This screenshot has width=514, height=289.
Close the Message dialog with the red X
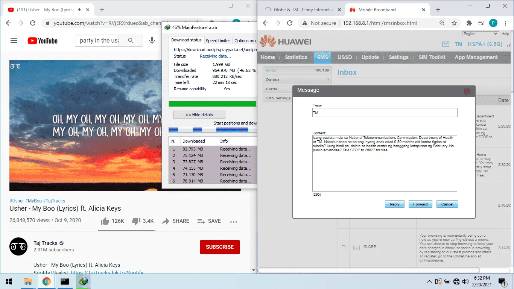[x=467, y=91]
